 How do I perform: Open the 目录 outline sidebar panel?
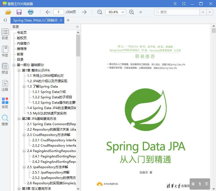(5, 34)
